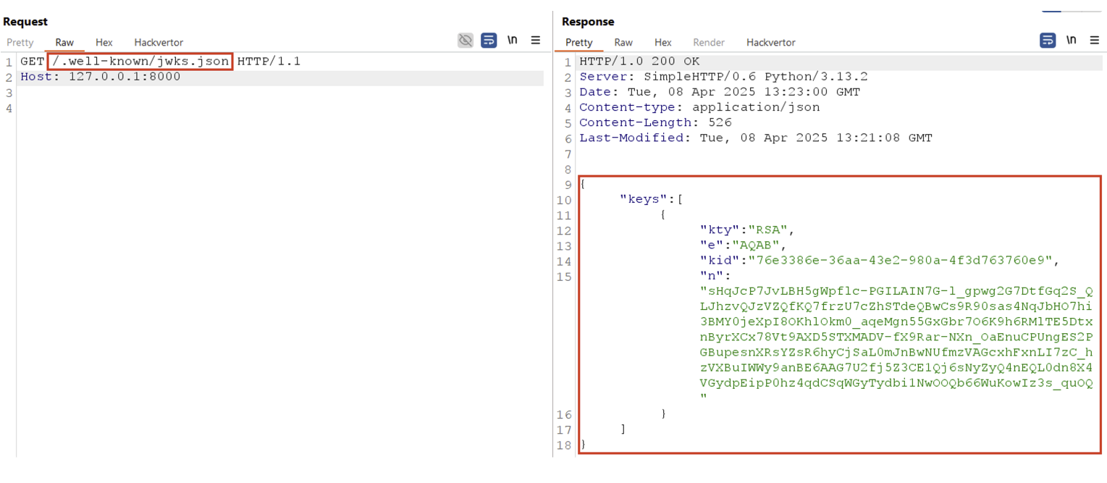Select the Pretty tab in Response panel
Screen dimensions: 1107x483
[x=579, y=43]
